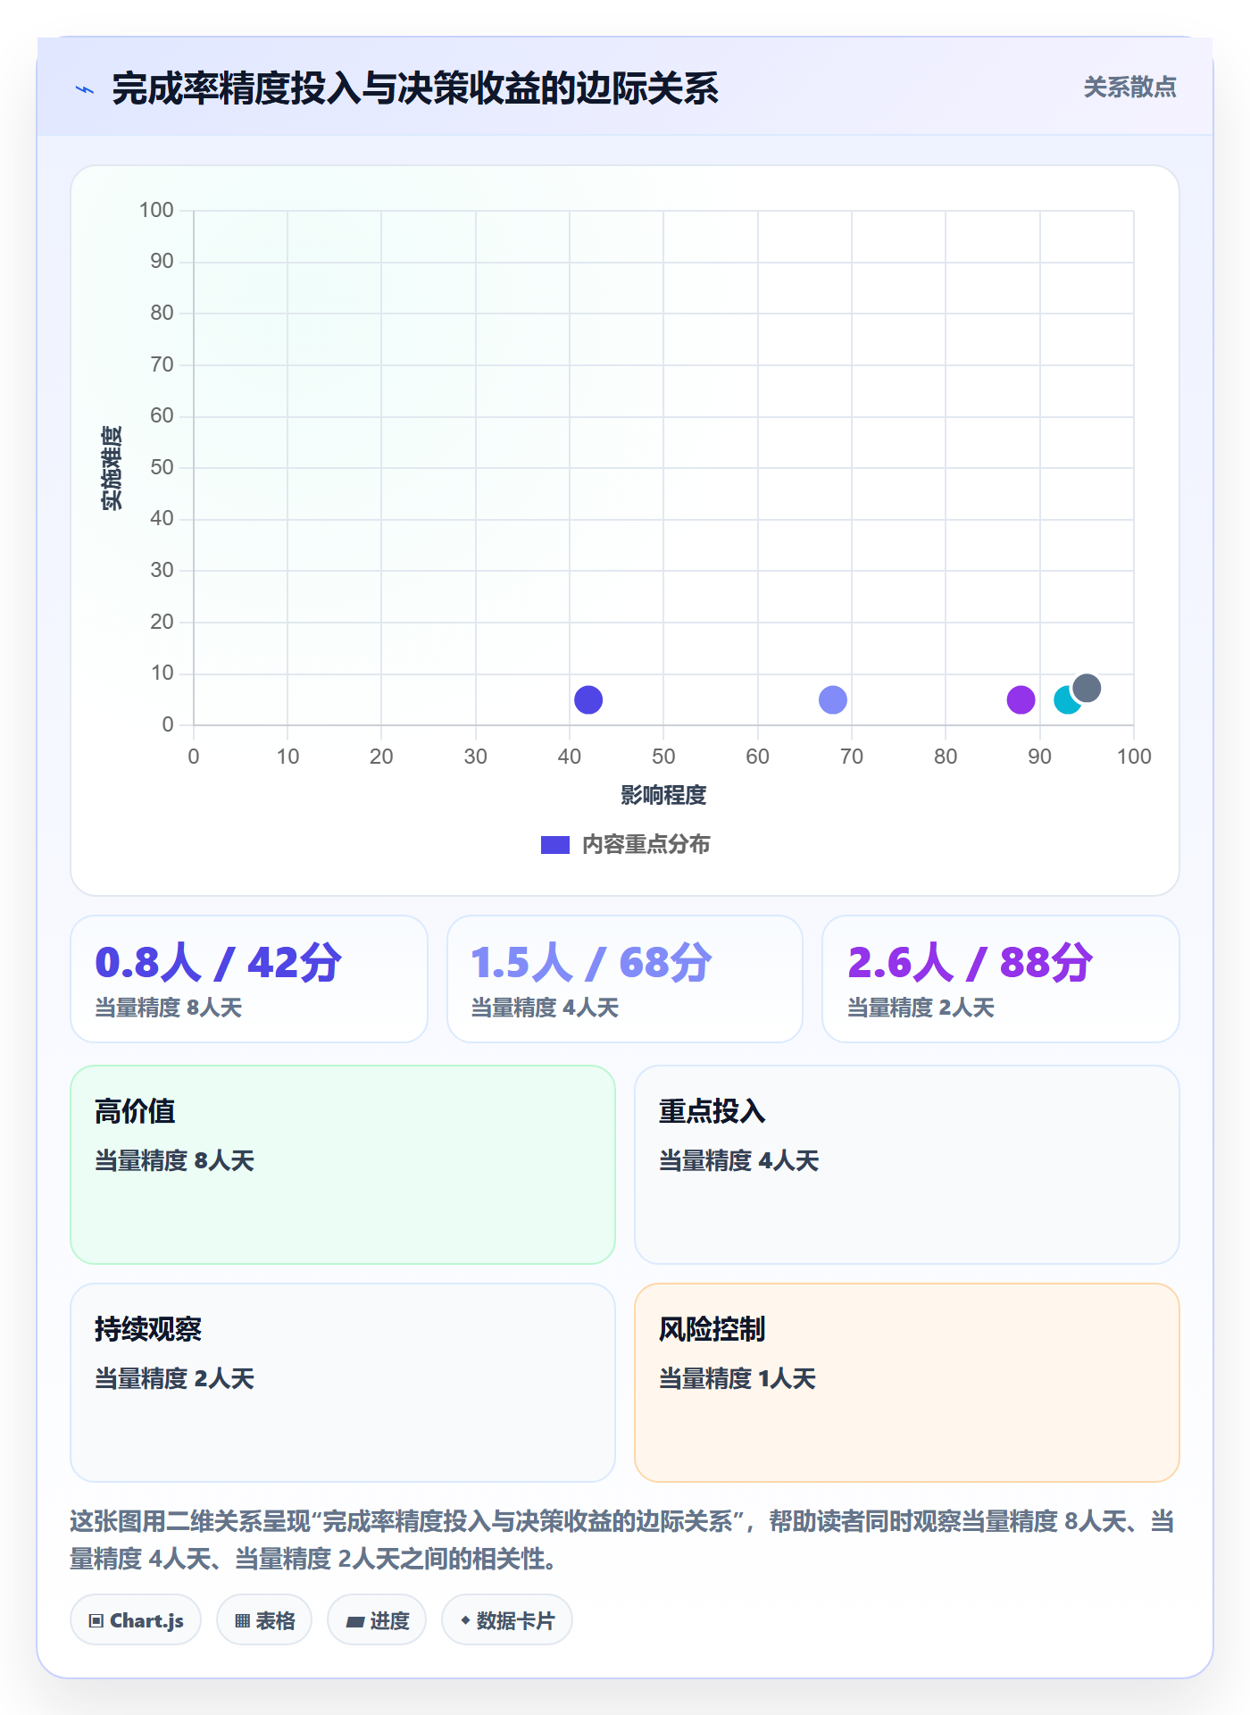Click the main title 完成率精度投入与决策收益的边际关系
This screenshot has width=1250, height=1715.
click(415, 88)
